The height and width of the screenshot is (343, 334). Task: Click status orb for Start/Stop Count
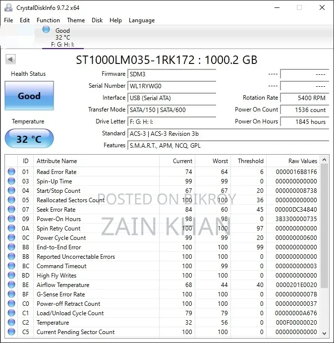(x=11, y=190)
